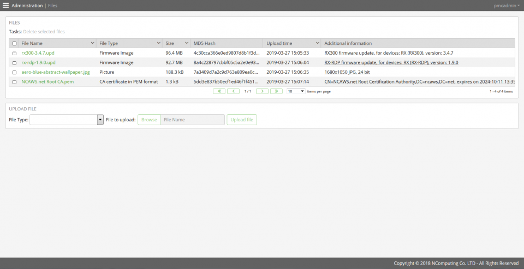The image size is (524, 269).
Task: Open the Upload time column menu arrow
Action: pos(317,43)
